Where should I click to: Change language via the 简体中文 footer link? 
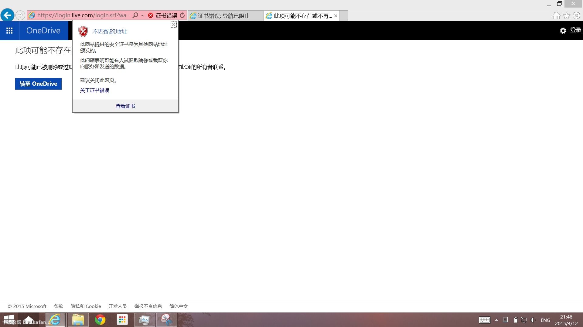[179, 306]
